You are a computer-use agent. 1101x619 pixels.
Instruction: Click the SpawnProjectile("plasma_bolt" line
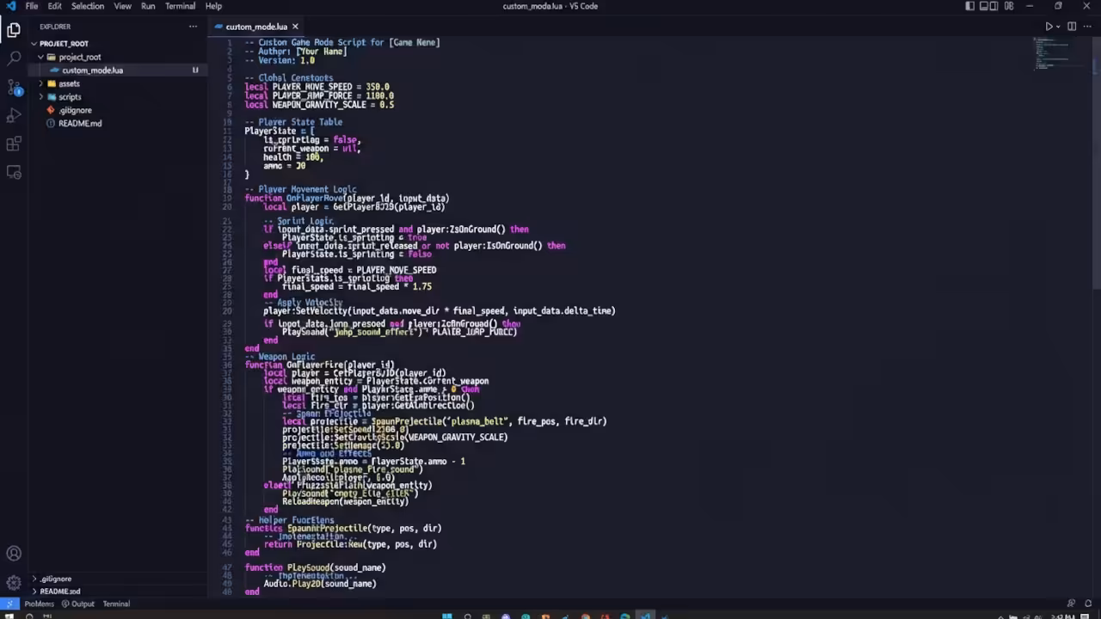(x=444, y=421)
